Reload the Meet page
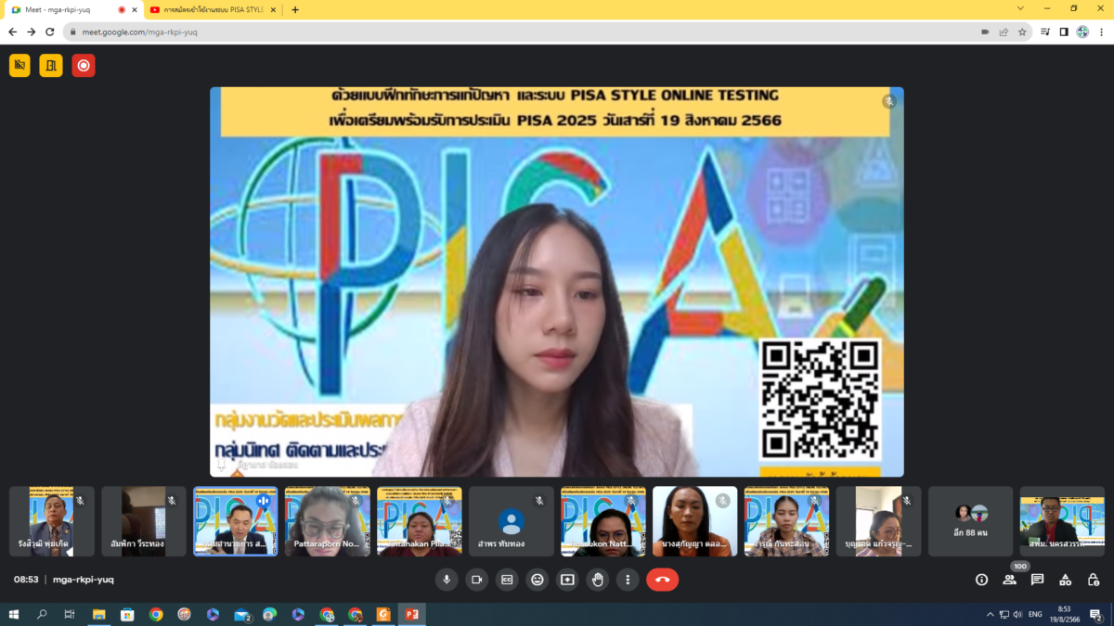Screen dimensions: 1114x626 [x=50, y=32]
